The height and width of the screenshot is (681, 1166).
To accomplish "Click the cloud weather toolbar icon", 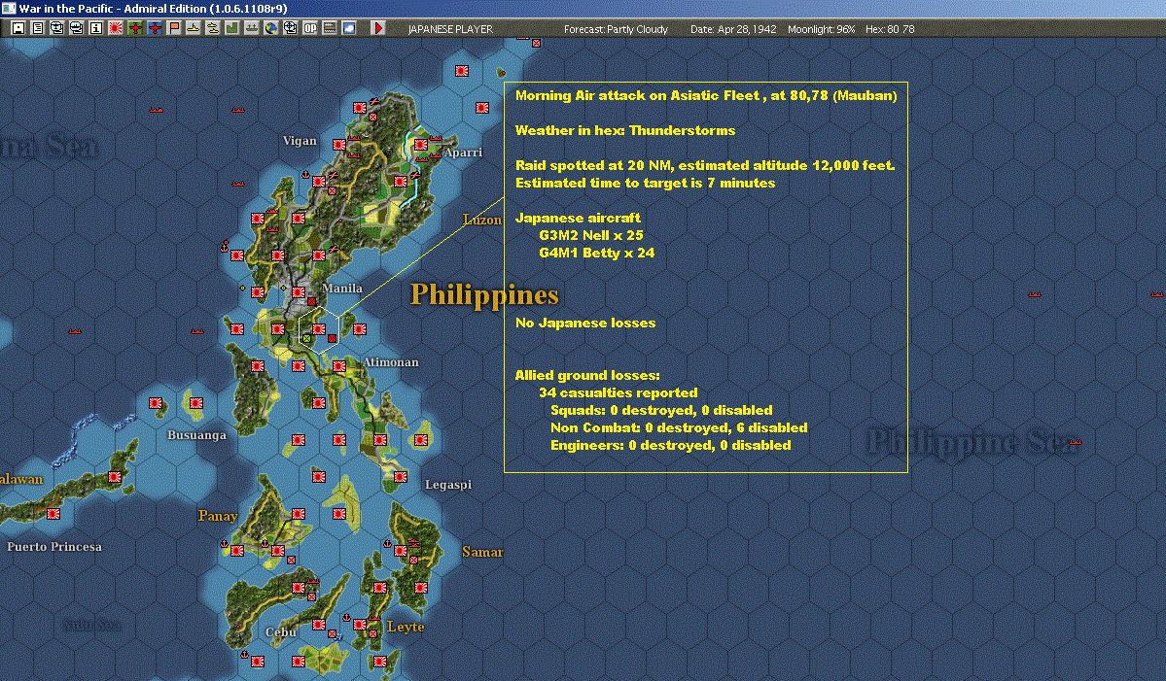I will coord(348,28).
